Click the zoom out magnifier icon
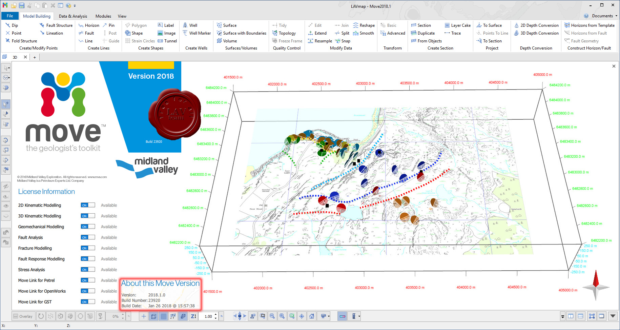This screenshot has height=330, width=620. pyautogui.click(x=272, y=316)
